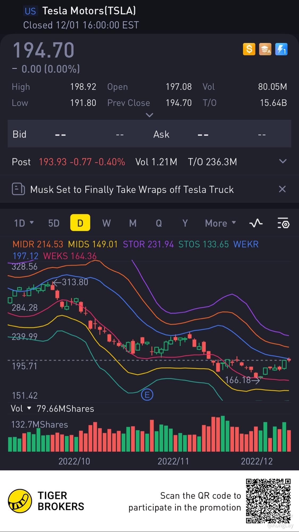Tap the blue lightning bolt badge icon
The image size is (299, 532).
(x=281, y=49)
